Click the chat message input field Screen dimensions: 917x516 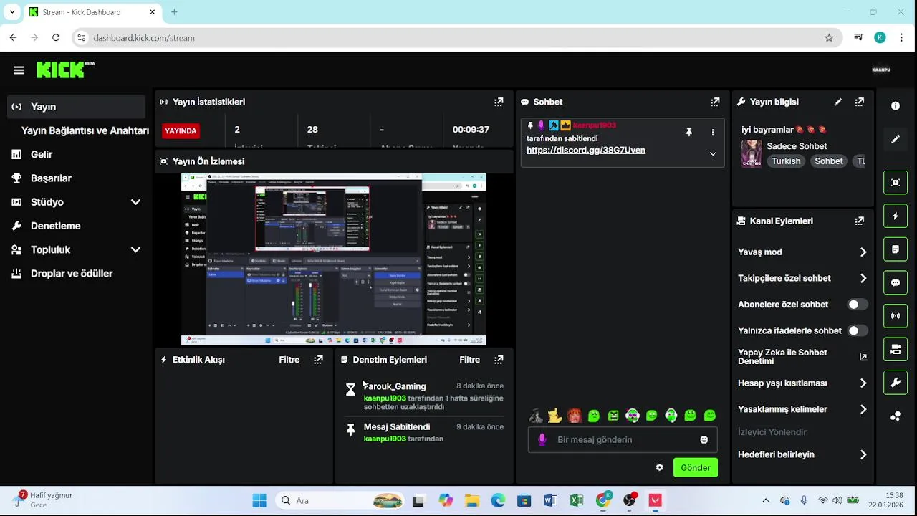click(623, 439)
